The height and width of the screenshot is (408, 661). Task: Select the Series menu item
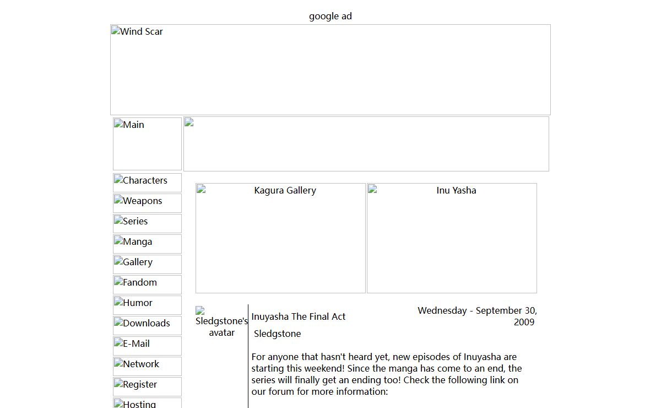pyautogui.click(x=147, y=223)
